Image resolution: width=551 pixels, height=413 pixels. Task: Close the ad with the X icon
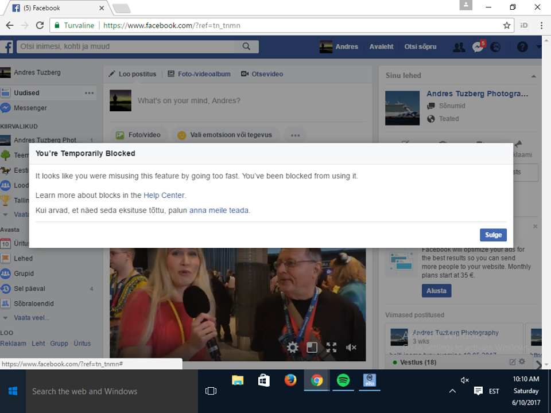point(535,227)
